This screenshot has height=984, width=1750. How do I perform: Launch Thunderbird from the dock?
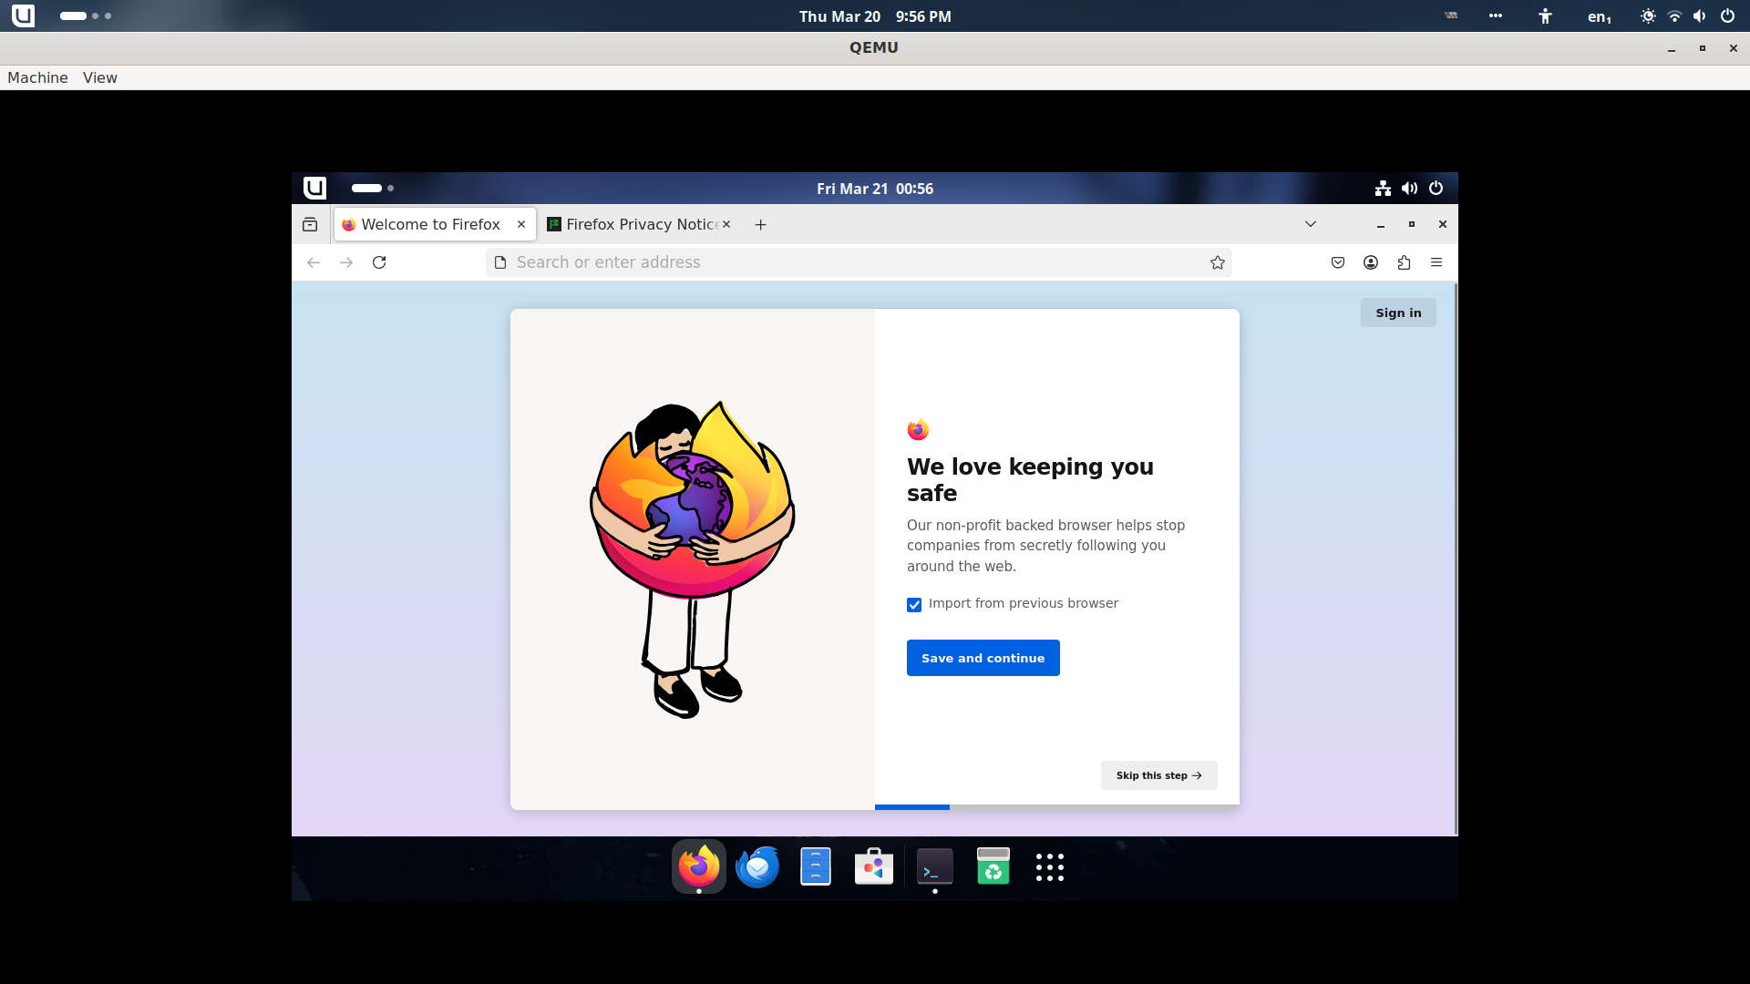[757, 866]
